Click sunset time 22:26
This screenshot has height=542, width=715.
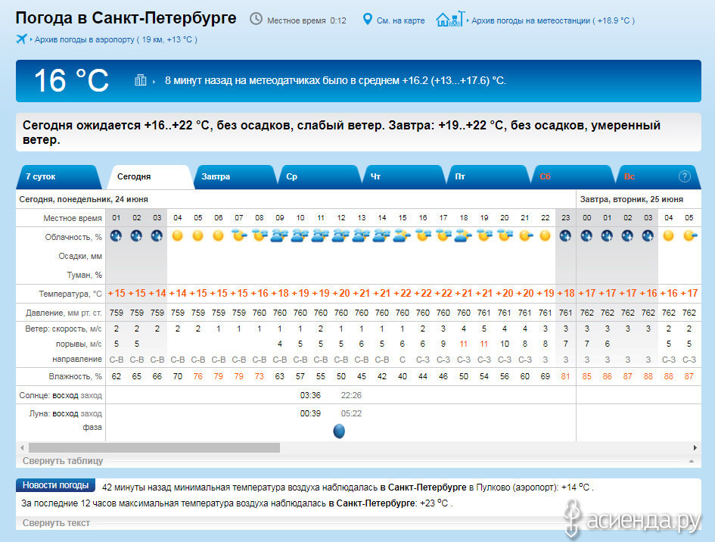point(351,395)
